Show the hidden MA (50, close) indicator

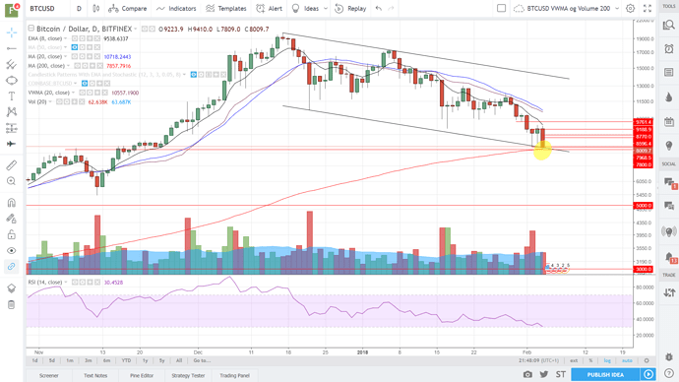click(x=75, y=47)
